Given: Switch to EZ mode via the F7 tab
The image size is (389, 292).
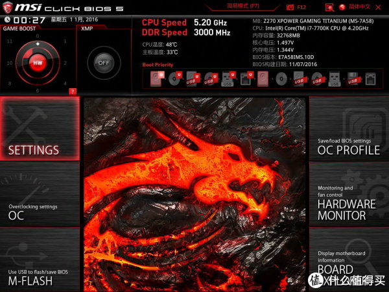Looking at the screenshot, I should (x=243, y=6).
